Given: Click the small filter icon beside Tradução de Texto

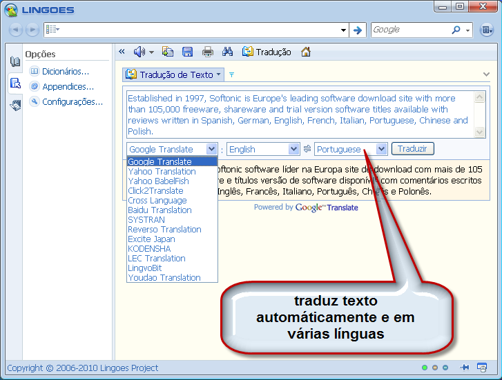Looking at the screenshot, I should coord(231,75).
